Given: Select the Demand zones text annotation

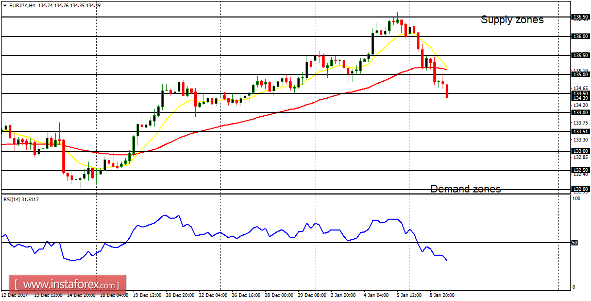Looking at the screenshot, I should 465,189.
